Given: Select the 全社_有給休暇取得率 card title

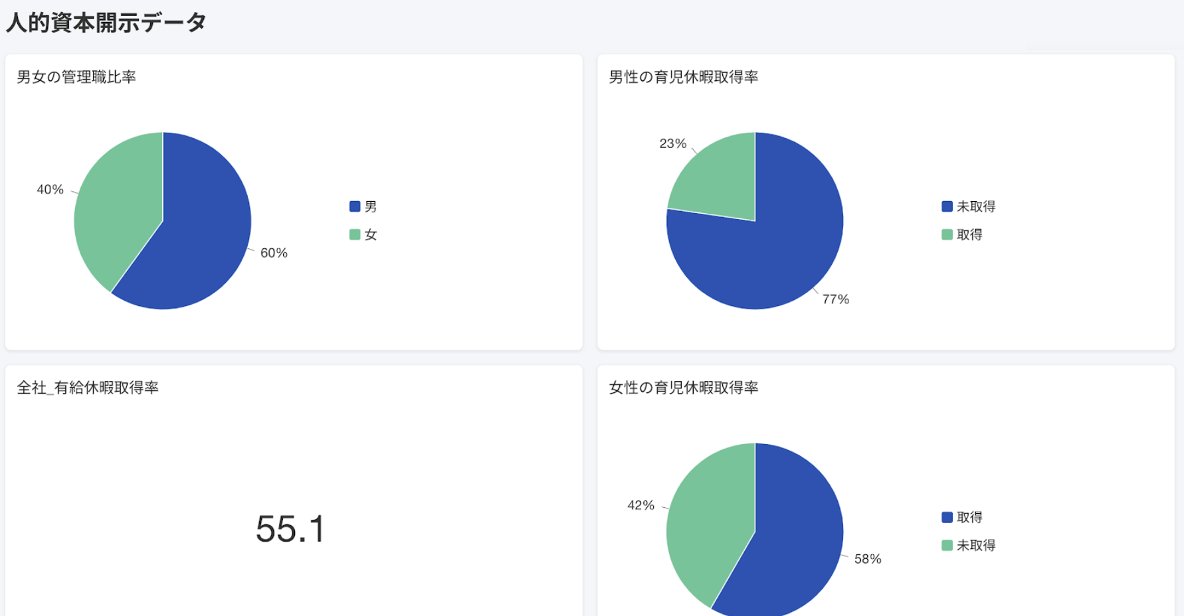Looking at the screenshot, I should [88, 388].
